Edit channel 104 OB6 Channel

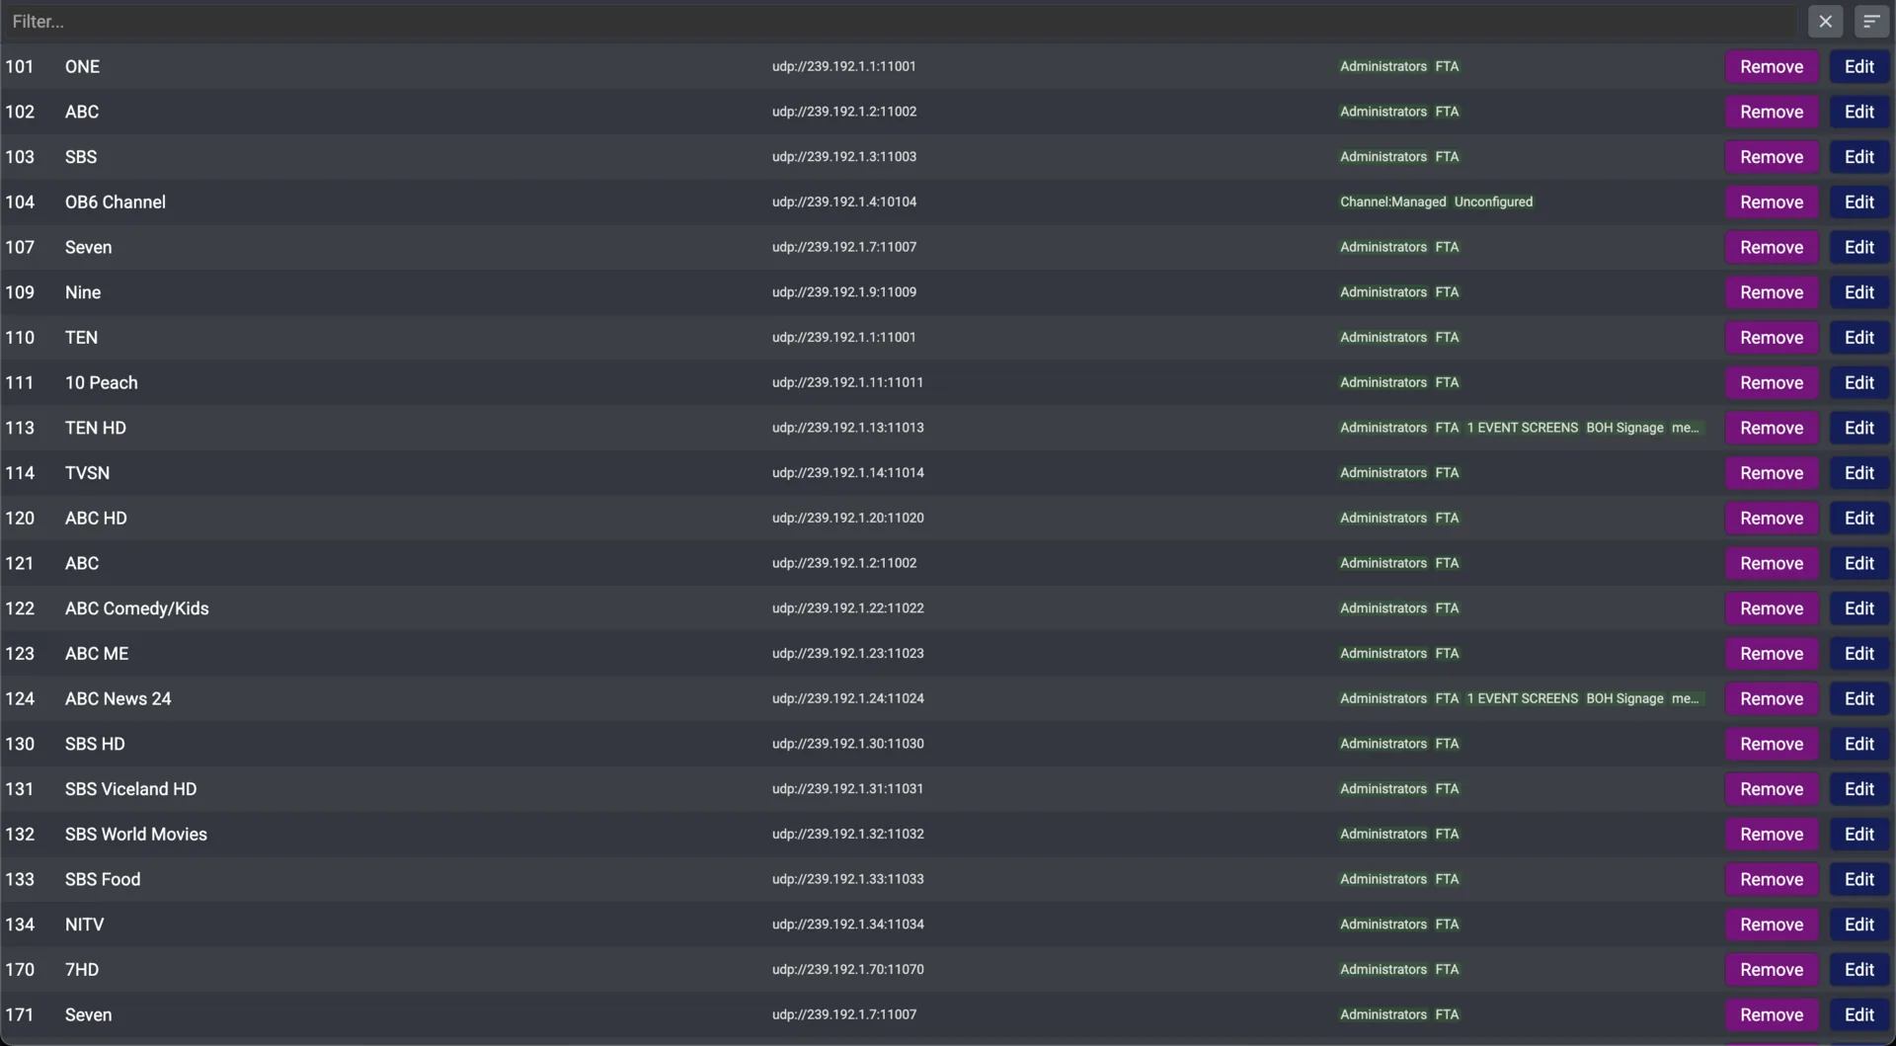point(1858,201)
